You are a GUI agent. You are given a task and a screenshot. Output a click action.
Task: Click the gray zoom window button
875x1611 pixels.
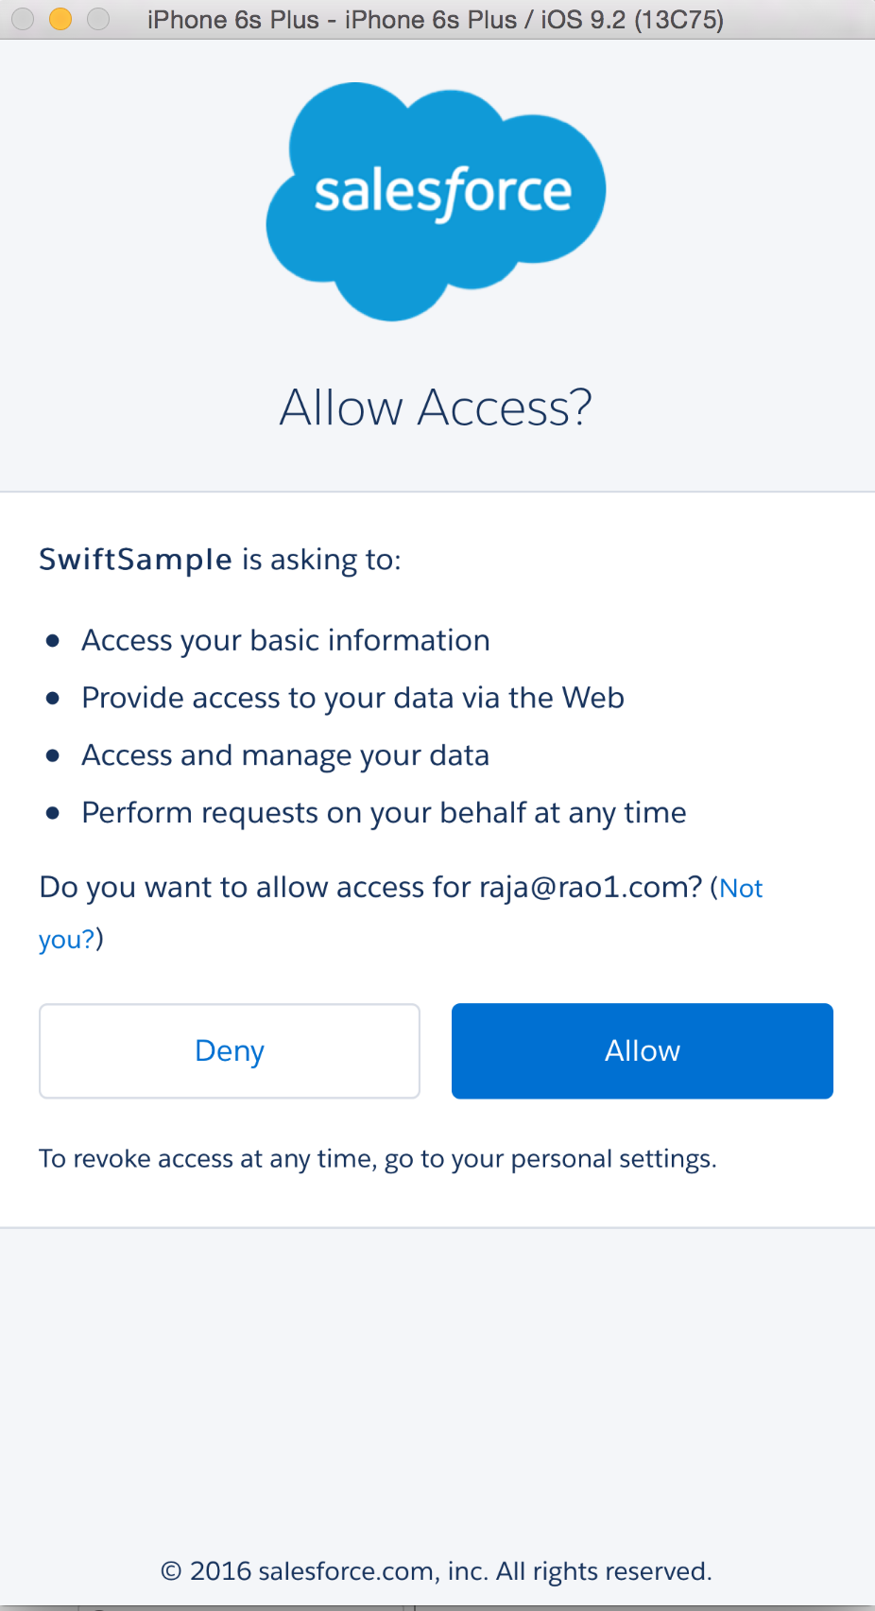point(98,19)
